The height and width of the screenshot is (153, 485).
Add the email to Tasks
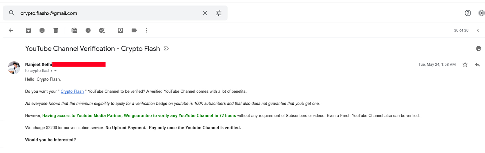102,30
